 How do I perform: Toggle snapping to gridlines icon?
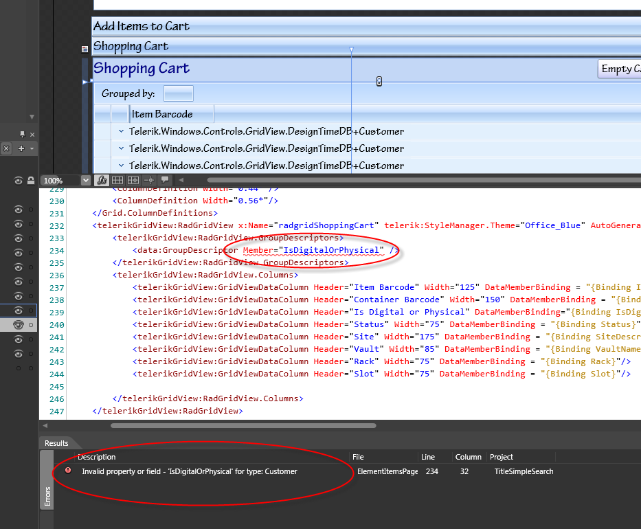(133, 180)
